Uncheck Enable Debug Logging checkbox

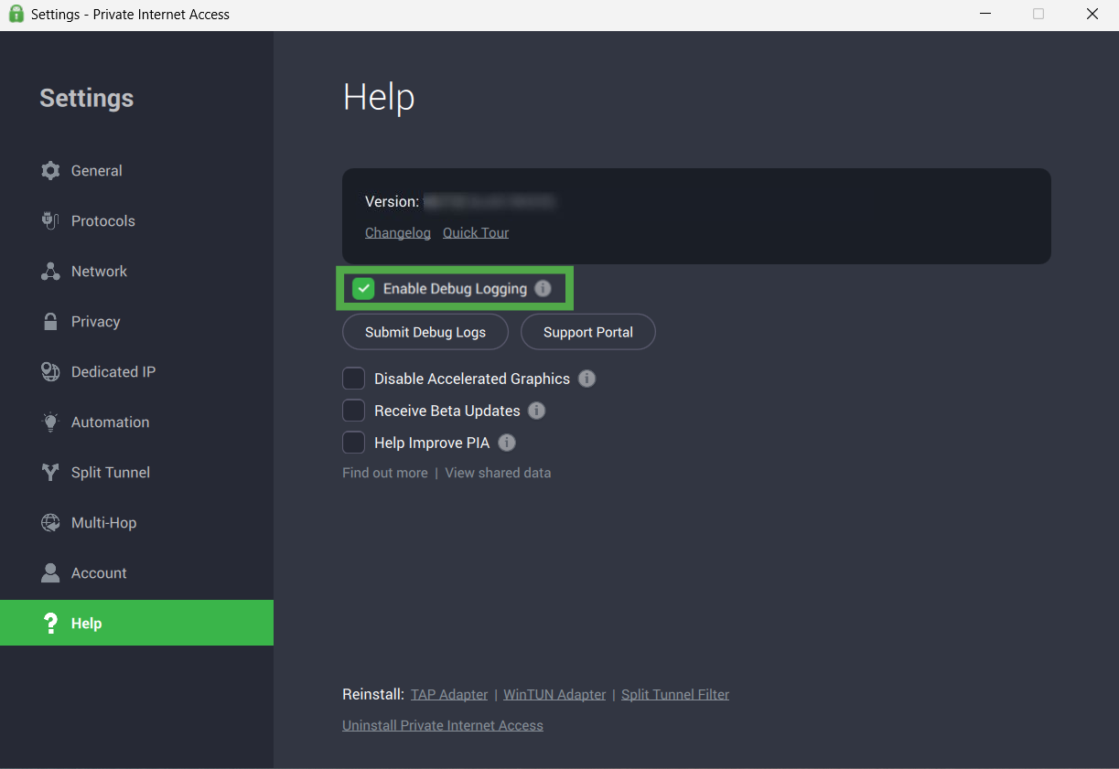(x=363, y=289)
